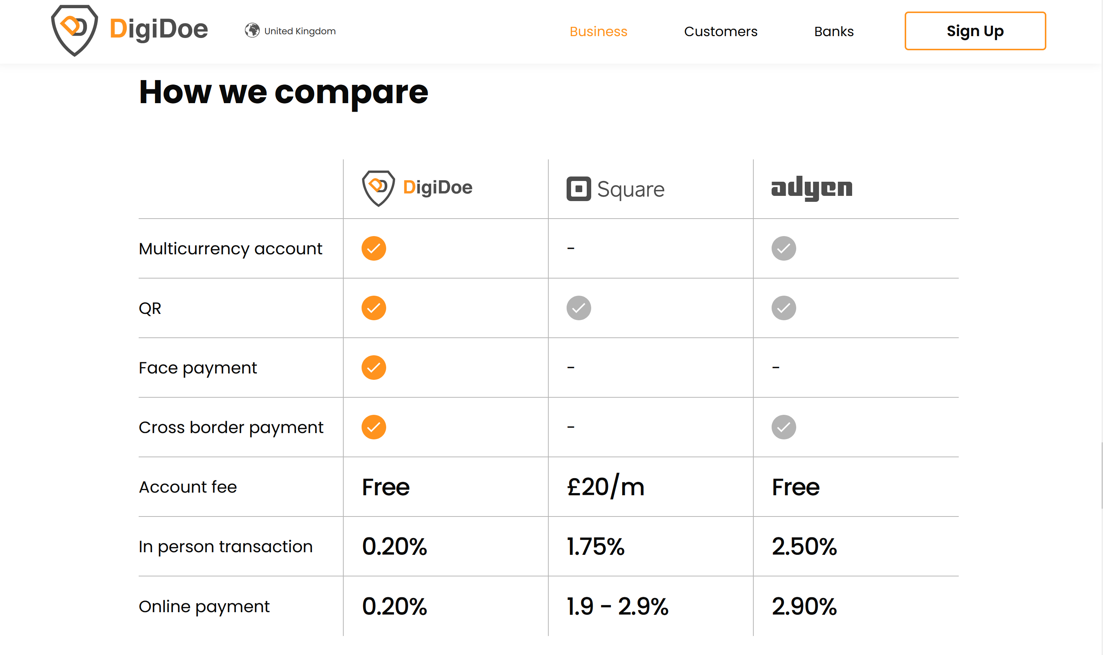Screen dimensions: 1103x655
Task: Click the Square logo icon in table header
Action: tap(578, 189)
